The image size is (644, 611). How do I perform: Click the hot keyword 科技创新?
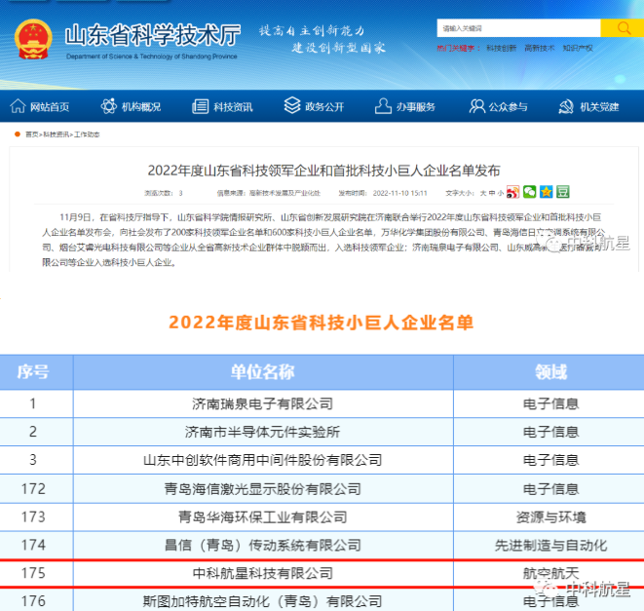501,48
